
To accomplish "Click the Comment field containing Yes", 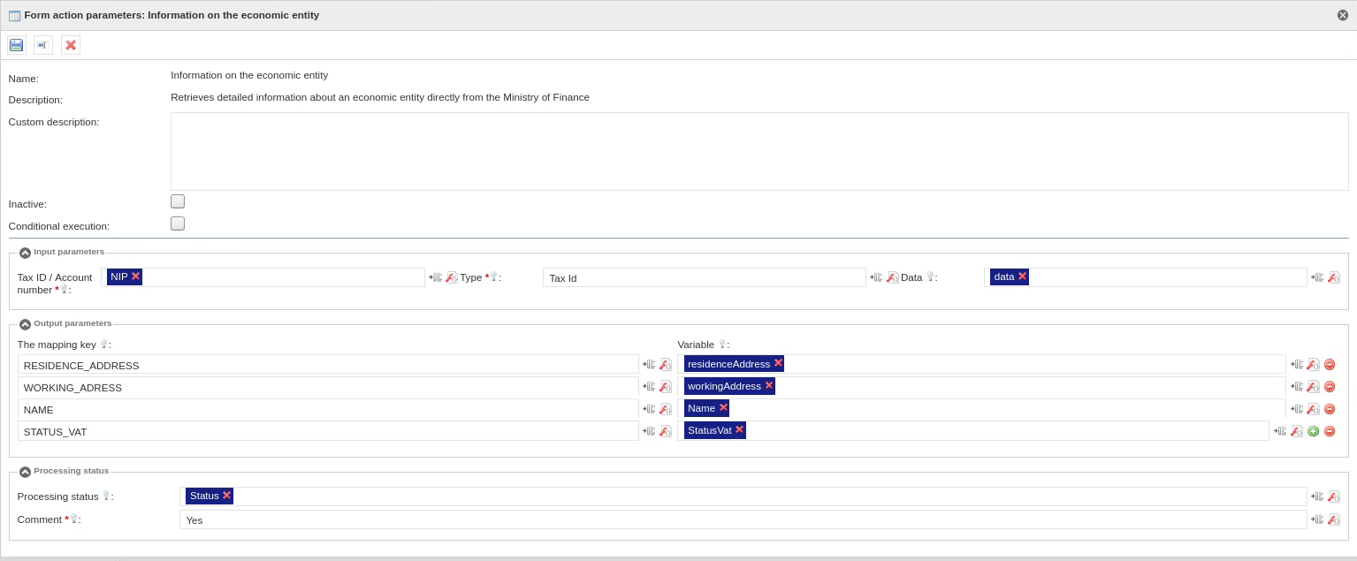I will pos(743,519).
